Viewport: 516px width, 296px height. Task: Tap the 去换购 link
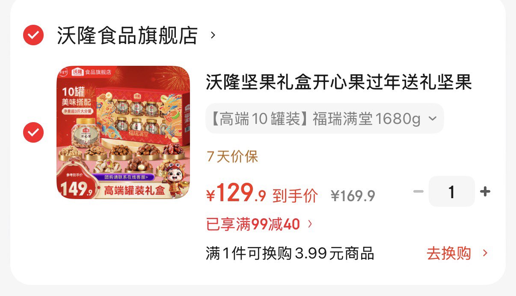pos(449,253)
